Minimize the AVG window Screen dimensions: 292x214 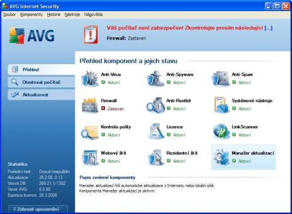pyautogui.click(x=269, y=6)
